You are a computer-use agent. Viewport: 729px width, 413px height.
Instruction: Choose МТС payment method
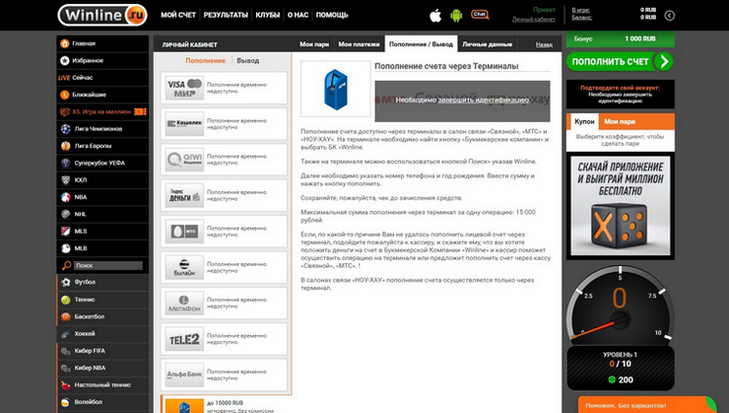click(x=224, y=232)
